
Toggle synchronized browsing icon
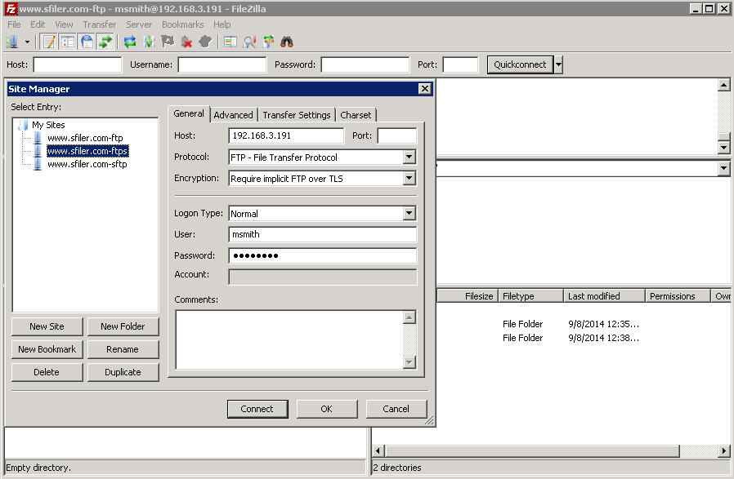click(268, 42)
